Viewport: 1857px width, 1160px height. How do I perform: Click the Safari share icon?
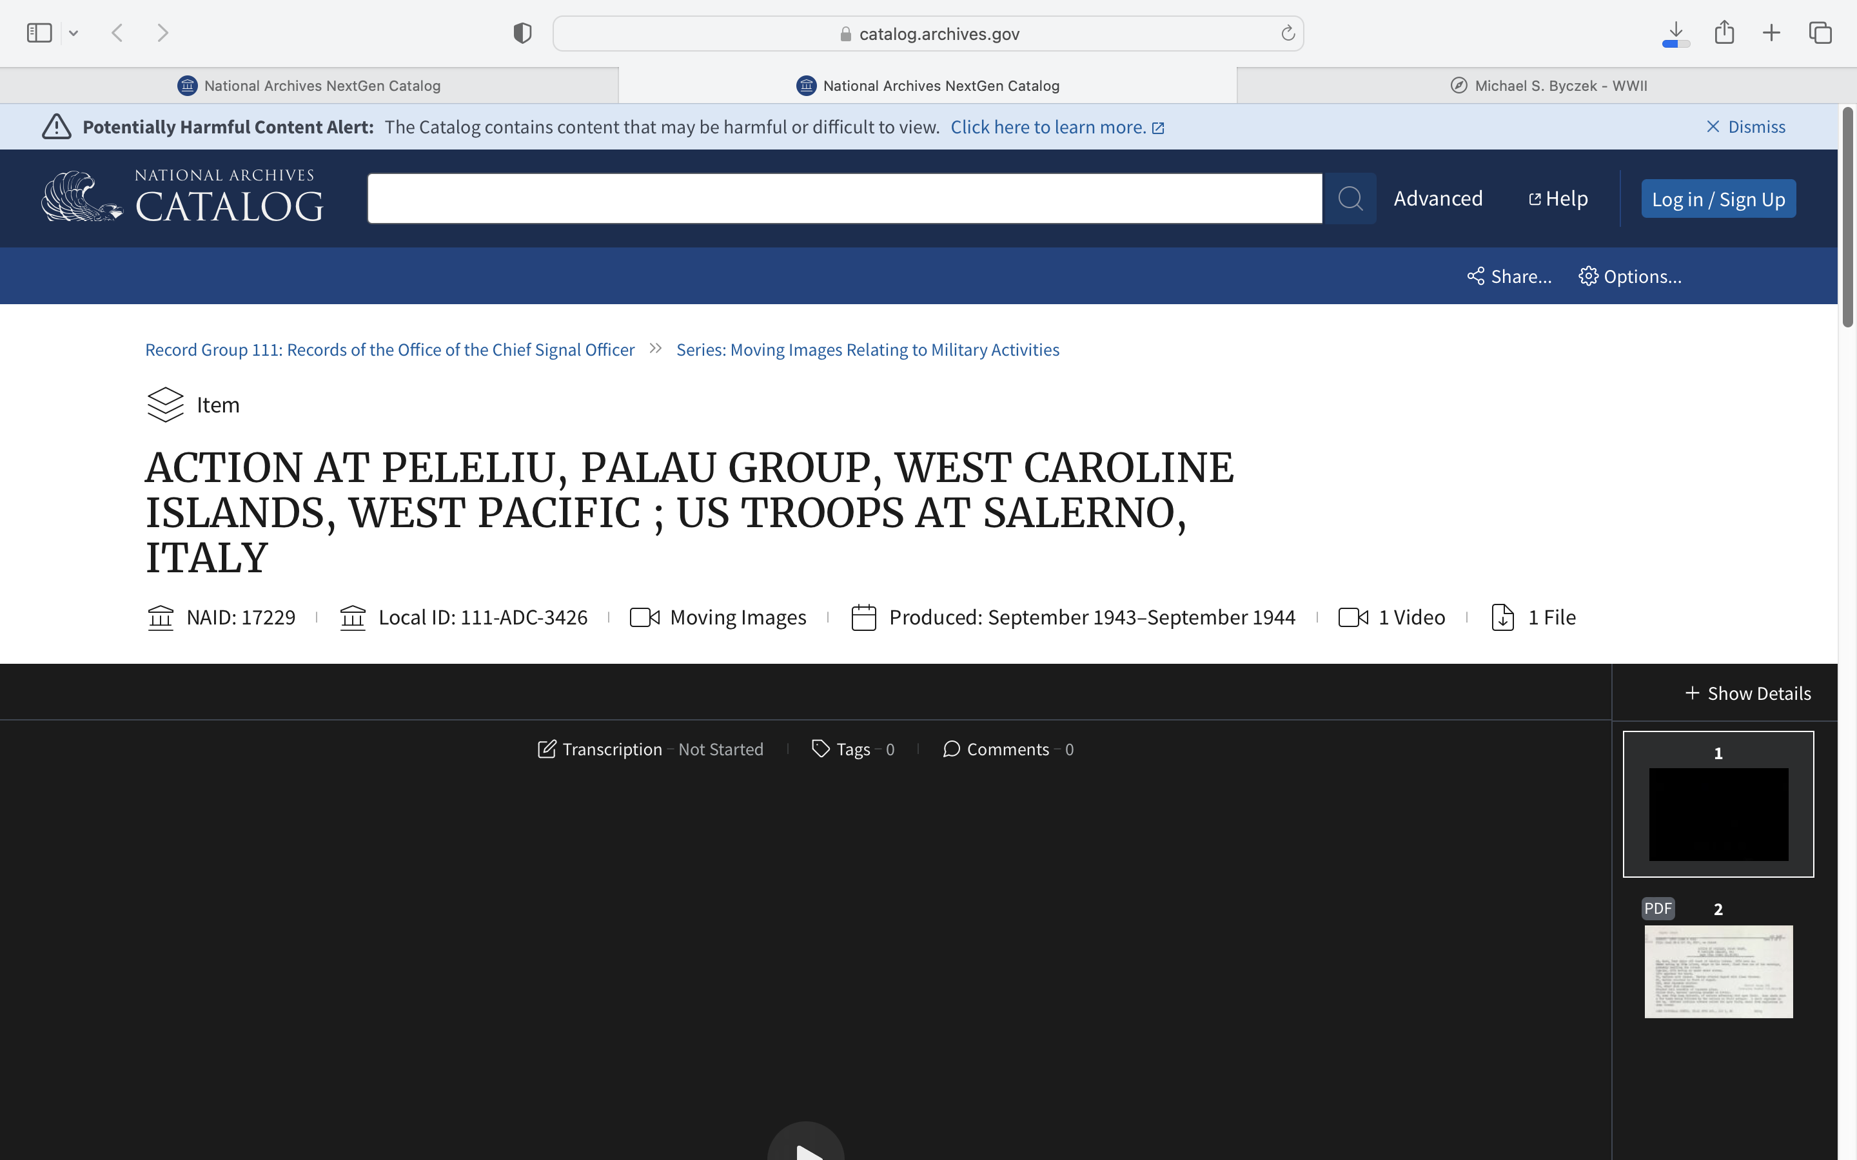click(1724, 33)
